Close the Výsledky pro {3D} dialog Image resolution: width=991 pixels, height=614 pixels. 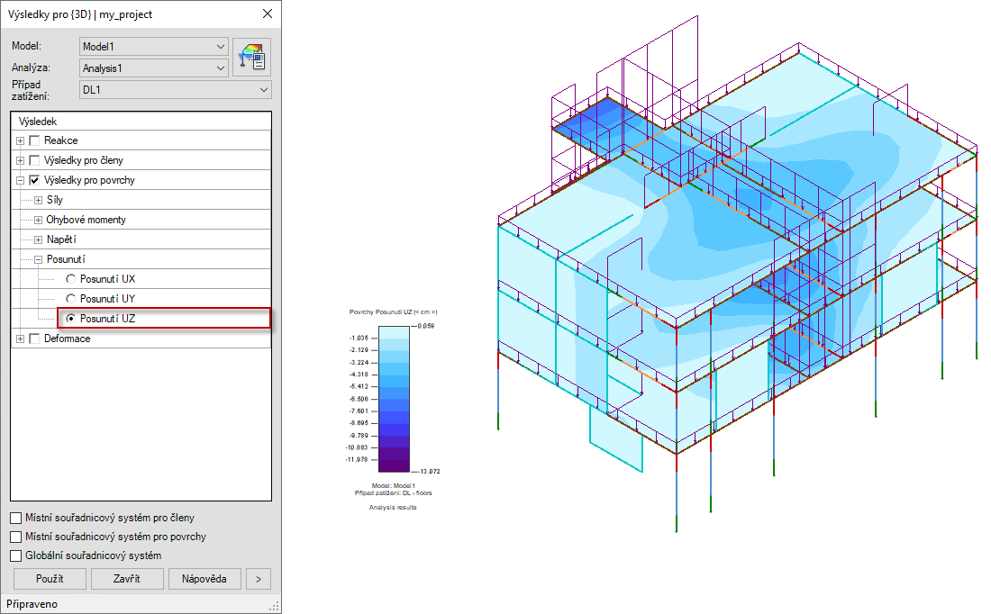(268, 14)
